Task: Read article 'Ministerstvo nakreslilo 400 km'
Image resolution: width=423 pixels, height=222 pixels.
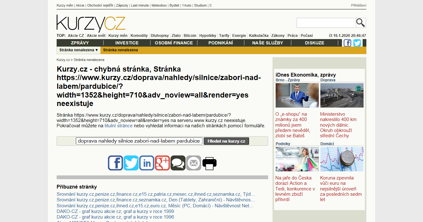Action: (x=338, y=125)
